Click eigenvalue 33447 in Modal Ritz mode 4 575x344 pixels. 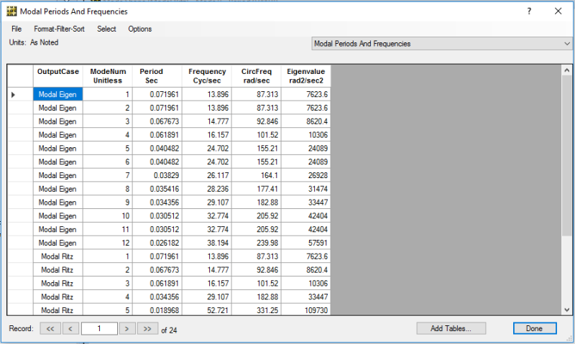[x=306, y=297]
